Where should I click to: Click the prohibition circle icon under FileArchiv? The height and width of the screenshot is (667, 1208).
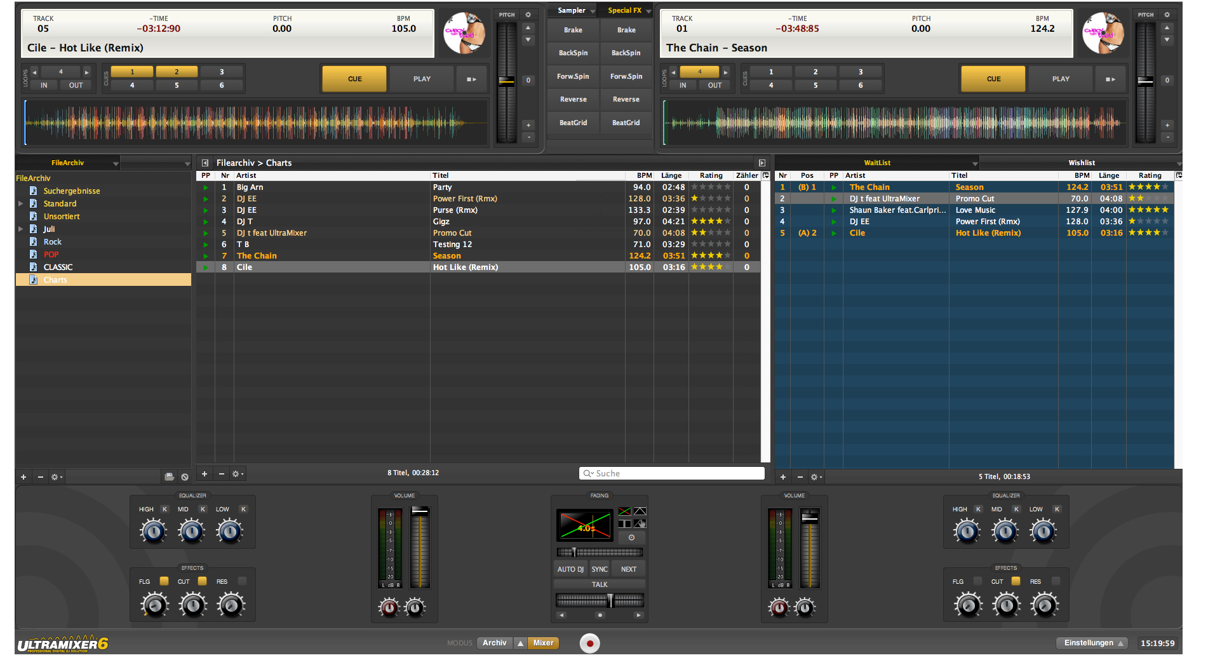pos(185,477)
